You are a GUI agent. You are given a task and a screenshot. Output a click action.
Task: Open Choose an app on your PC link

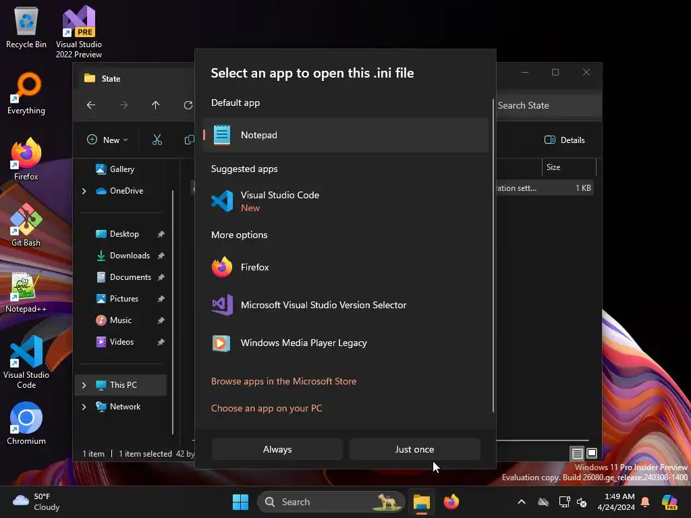[267, 408]
